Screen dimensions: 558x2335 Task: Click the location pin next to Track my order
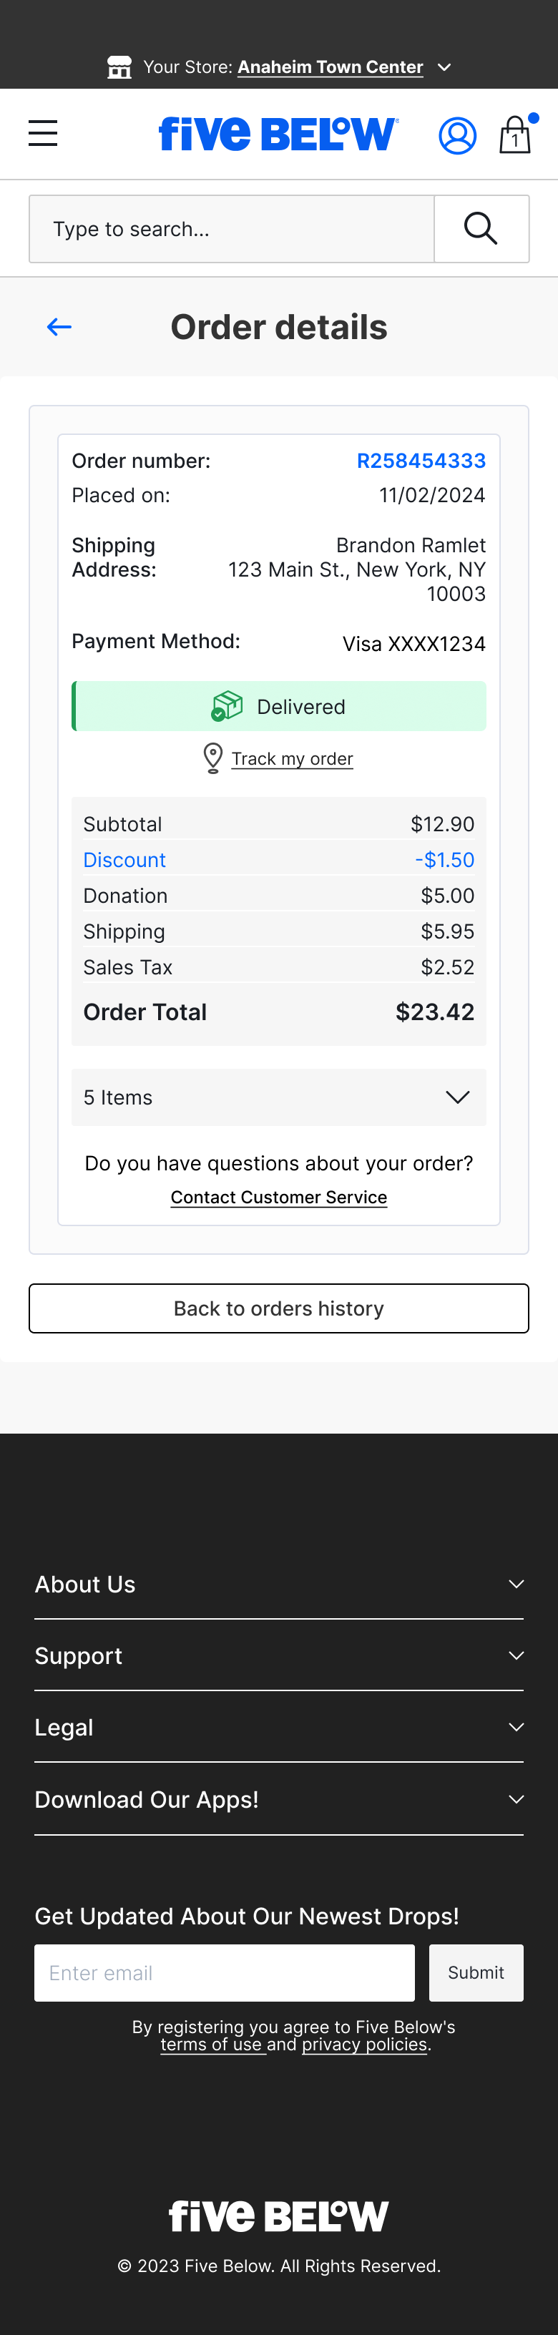click(x=211, y=758)
